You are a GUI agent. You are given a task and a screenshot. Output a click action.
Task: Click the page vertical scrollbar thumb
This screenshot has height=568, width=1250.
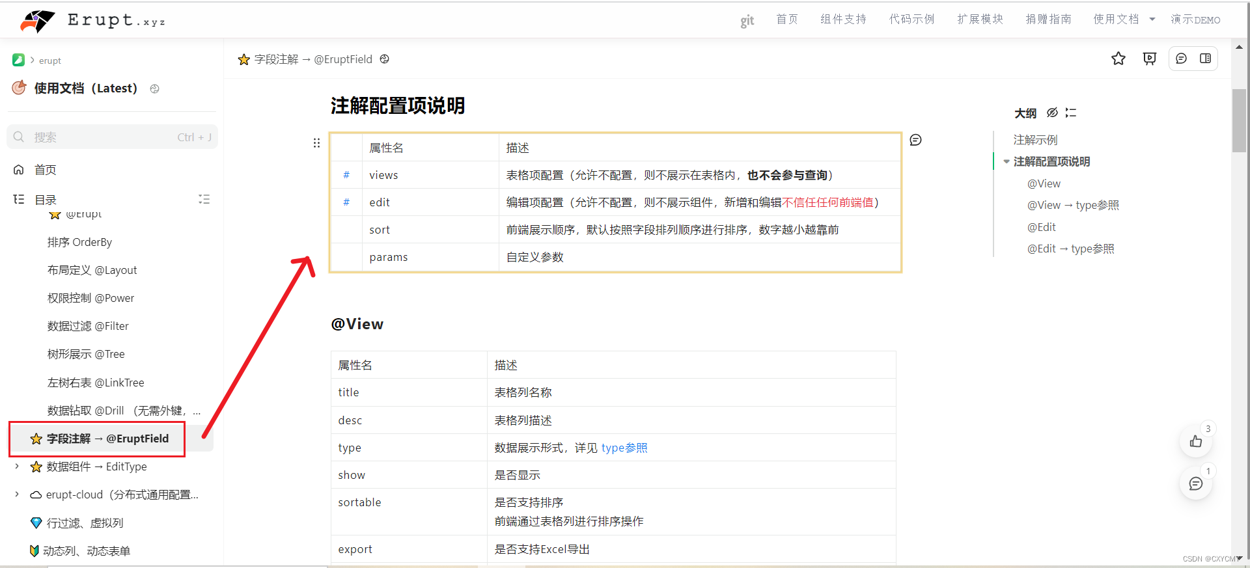tap(1239, 120)
